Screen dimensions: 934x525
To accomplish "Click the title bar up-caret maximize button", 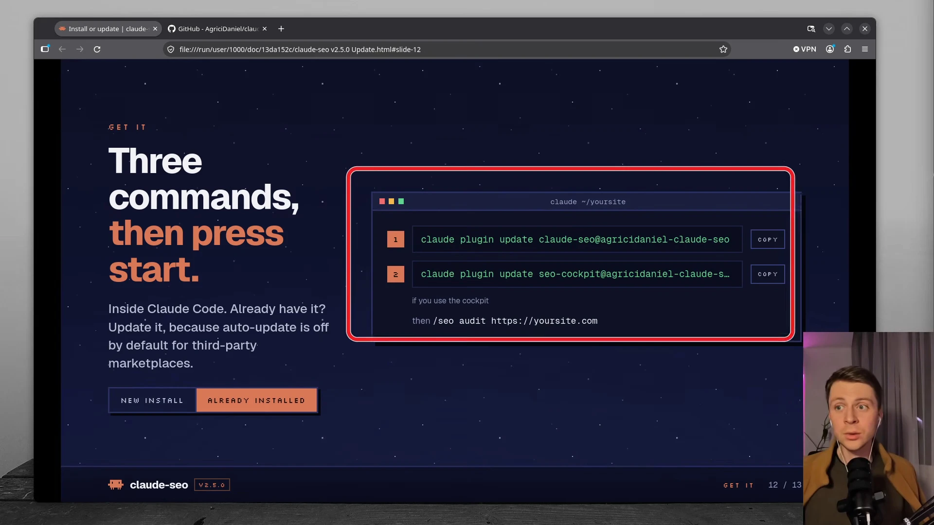I will tap(847, 29).
